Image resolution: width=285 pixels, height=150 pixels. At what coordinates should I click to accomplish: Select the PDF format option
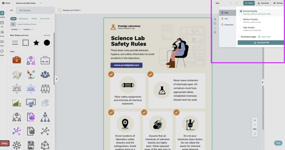[x=226, y=19]
